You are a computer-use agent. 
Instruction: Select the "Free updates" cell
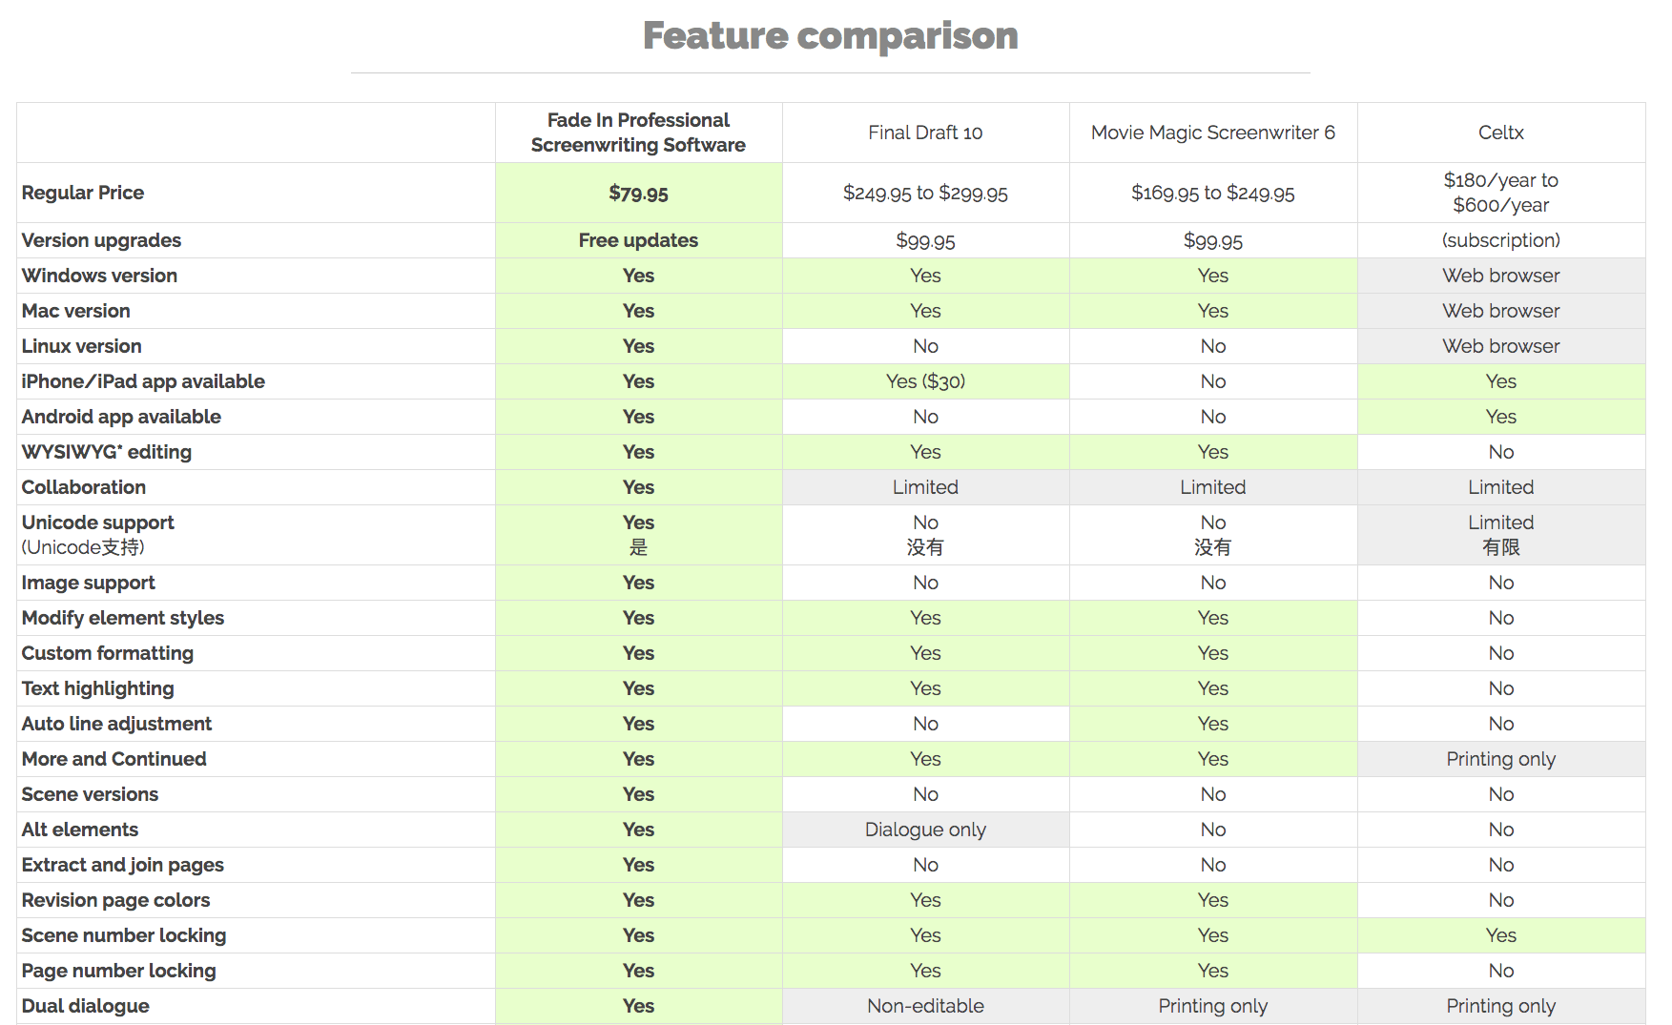[638, 240]
